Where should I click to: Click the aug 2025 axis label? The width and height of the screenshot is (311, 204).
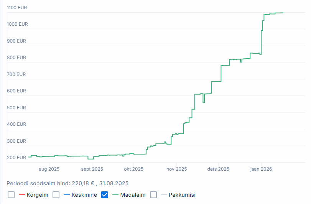coord(49,169)
